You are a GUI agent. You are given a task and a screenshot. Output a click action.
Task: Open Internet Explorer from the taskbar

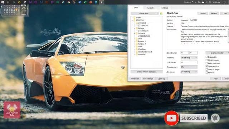coord(63,2)
